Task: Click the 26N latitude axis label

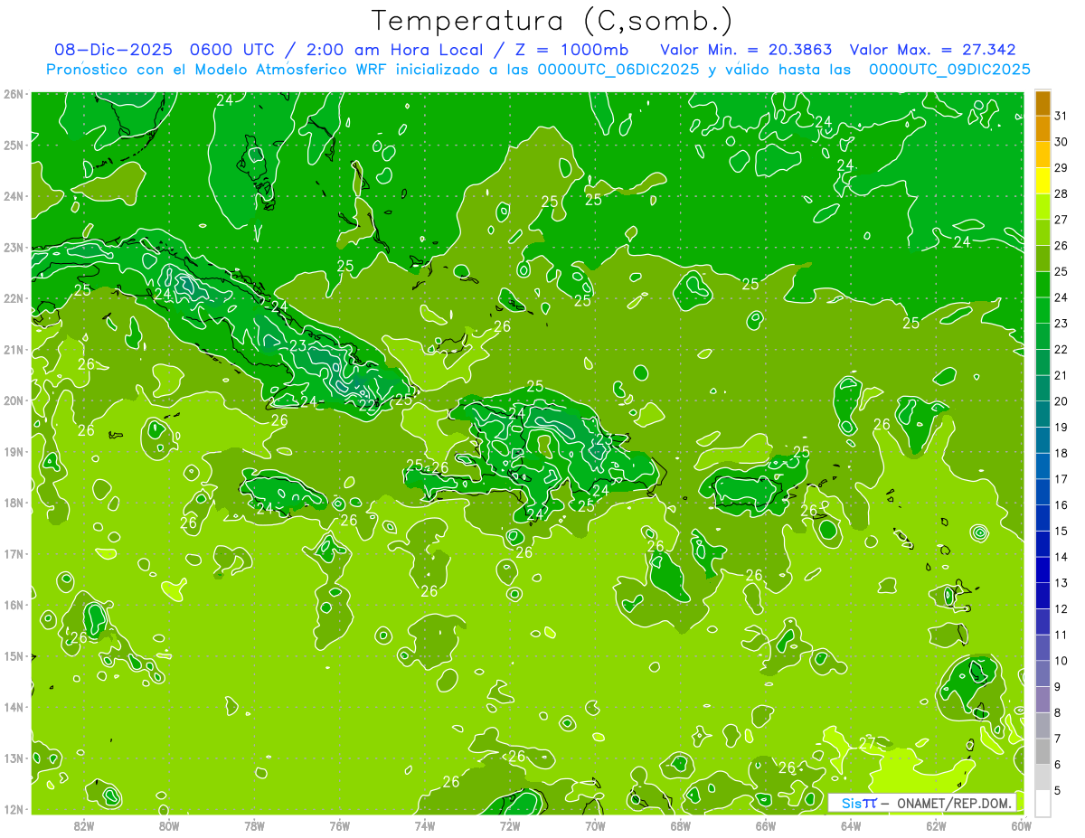Action: (x=13, y=94)
